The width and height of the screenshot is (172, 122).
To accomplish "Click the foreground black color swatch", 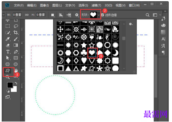I will click(x=9, y=84).
